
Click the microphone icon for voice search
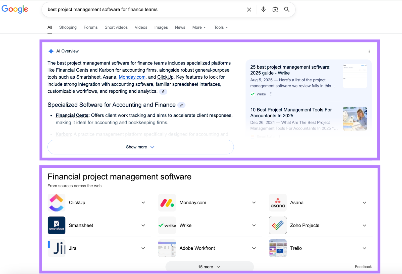263,9
